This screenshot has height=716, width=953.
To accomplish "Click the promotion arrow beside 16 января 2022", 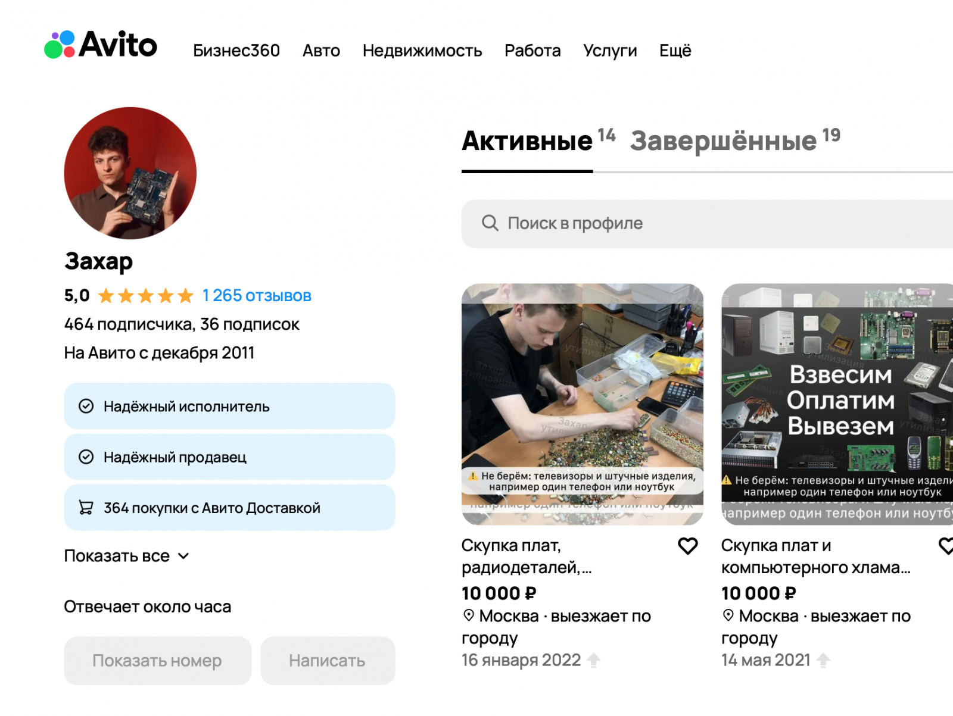I will 594,660.
